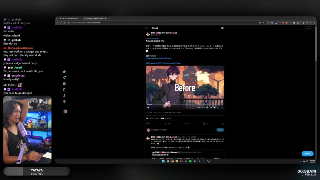The image size is (320, 180).
Task: Open the tab search dropdown arrow
Action: pos(57,18)
